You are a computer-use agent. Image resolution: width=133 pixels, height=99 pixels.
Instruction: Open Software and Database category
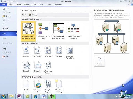pyautogui.click(x=48, y=67)
